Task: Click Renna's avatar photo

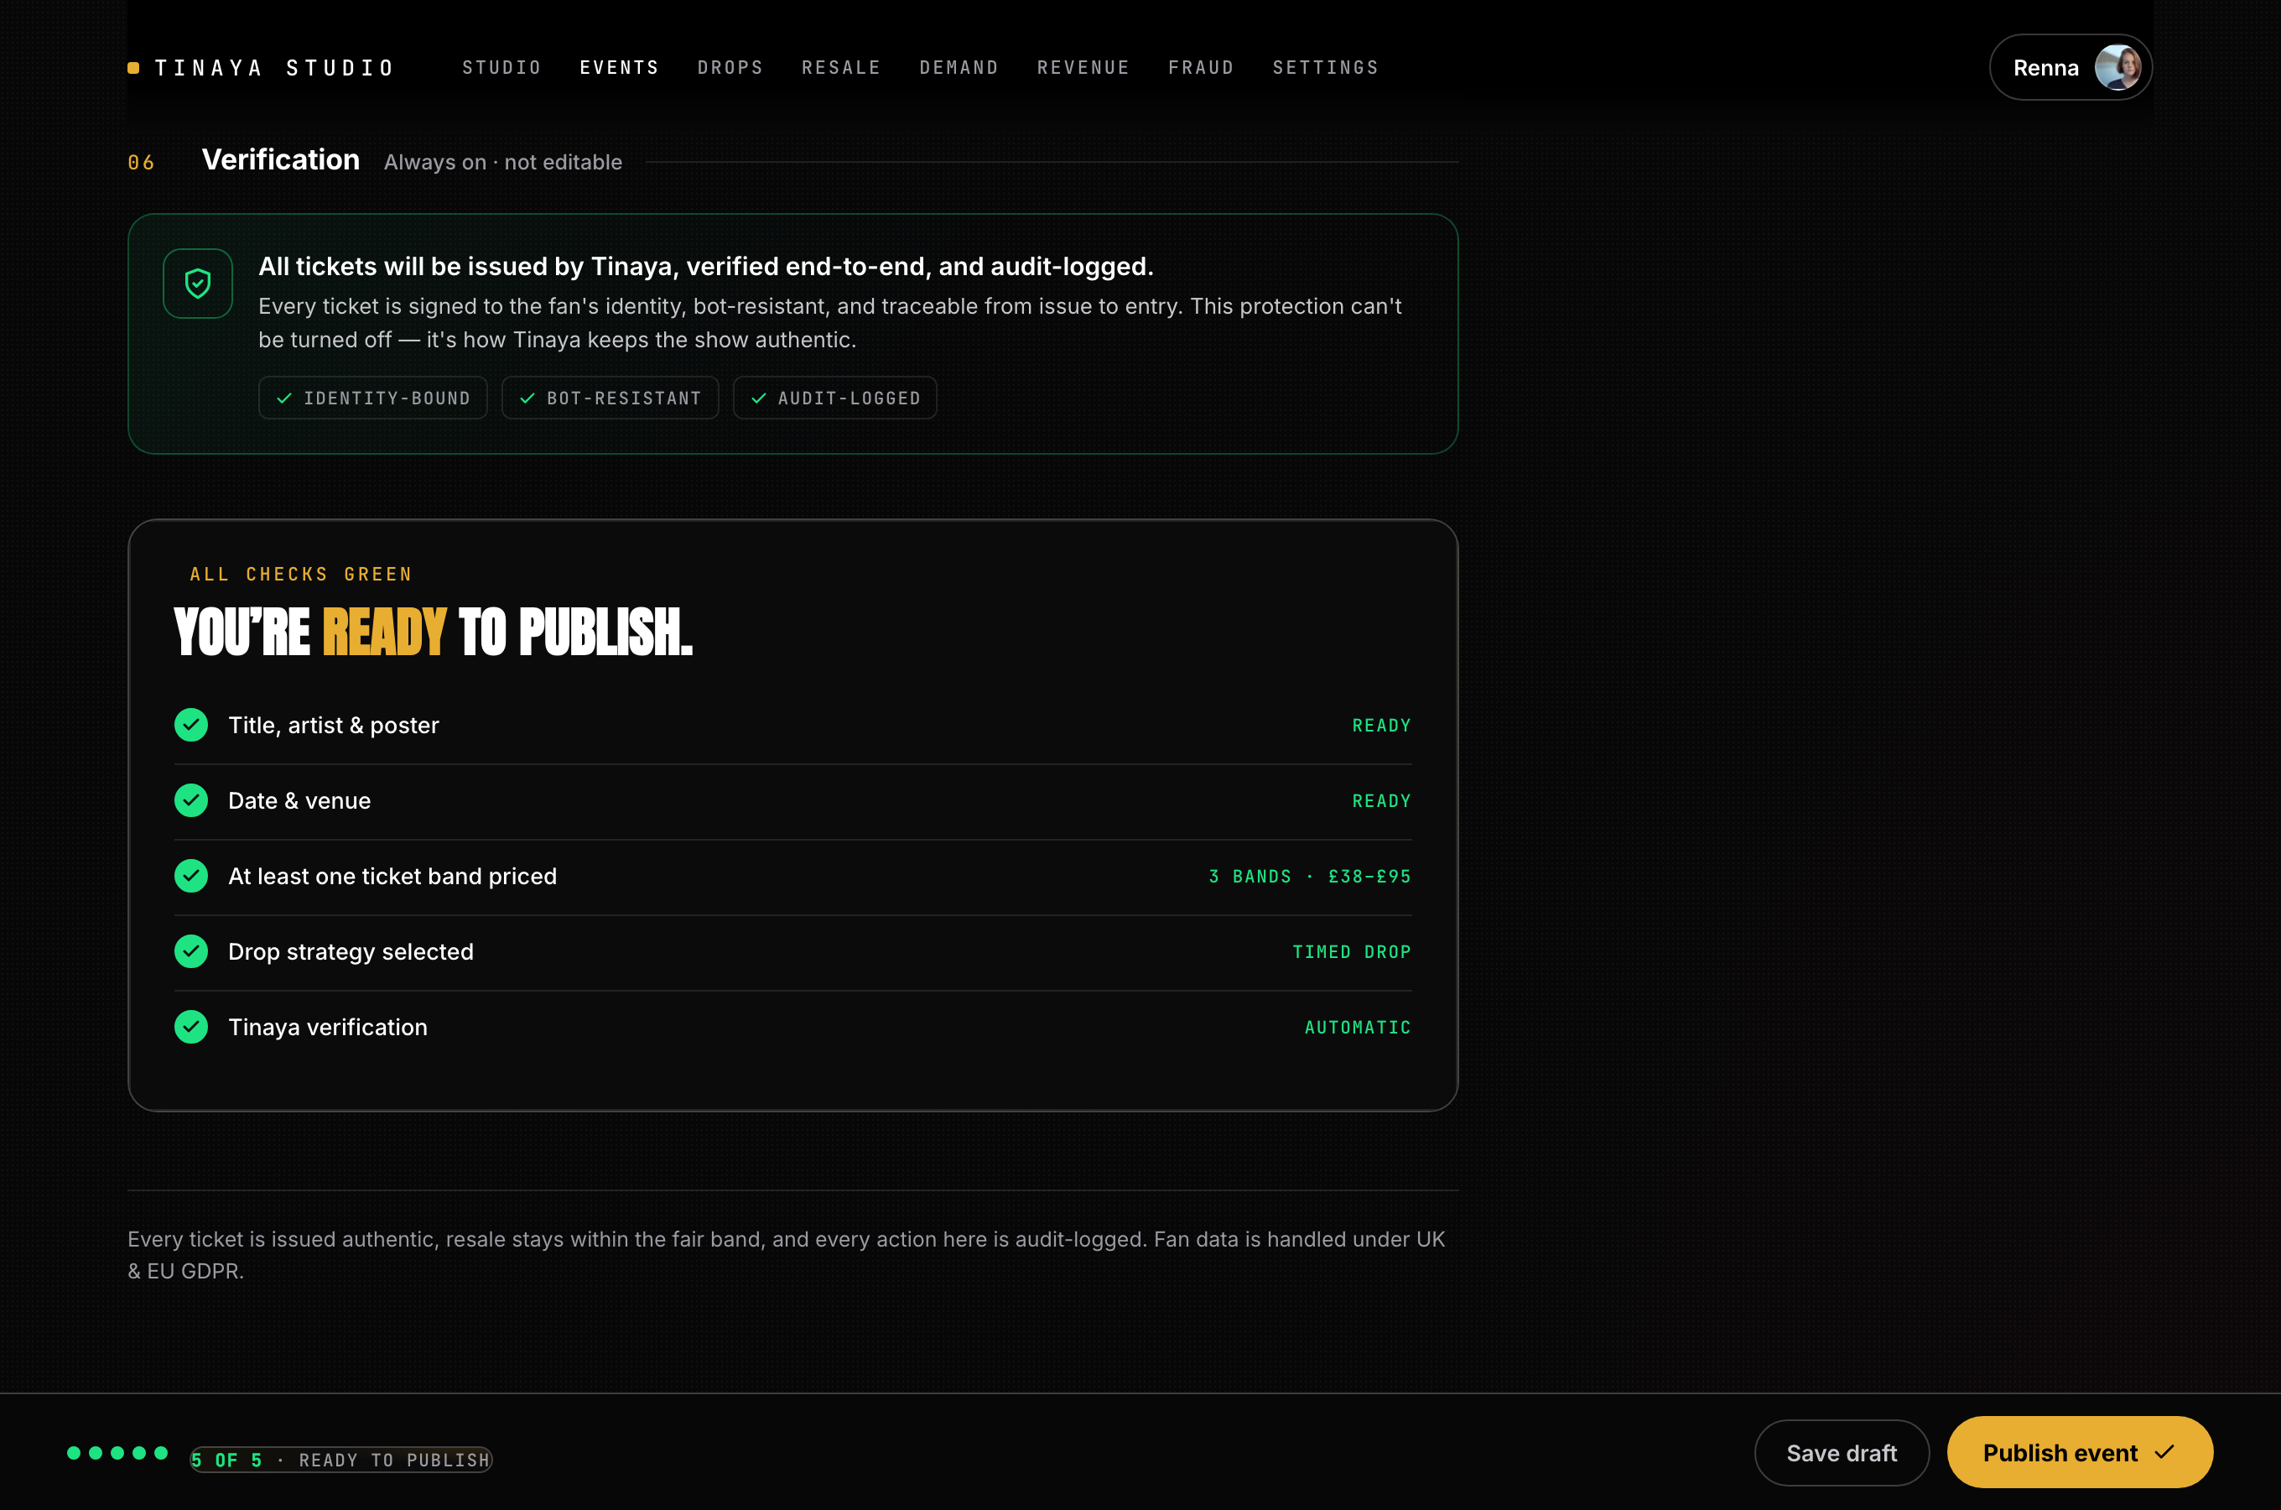Action: point(2117,67)
